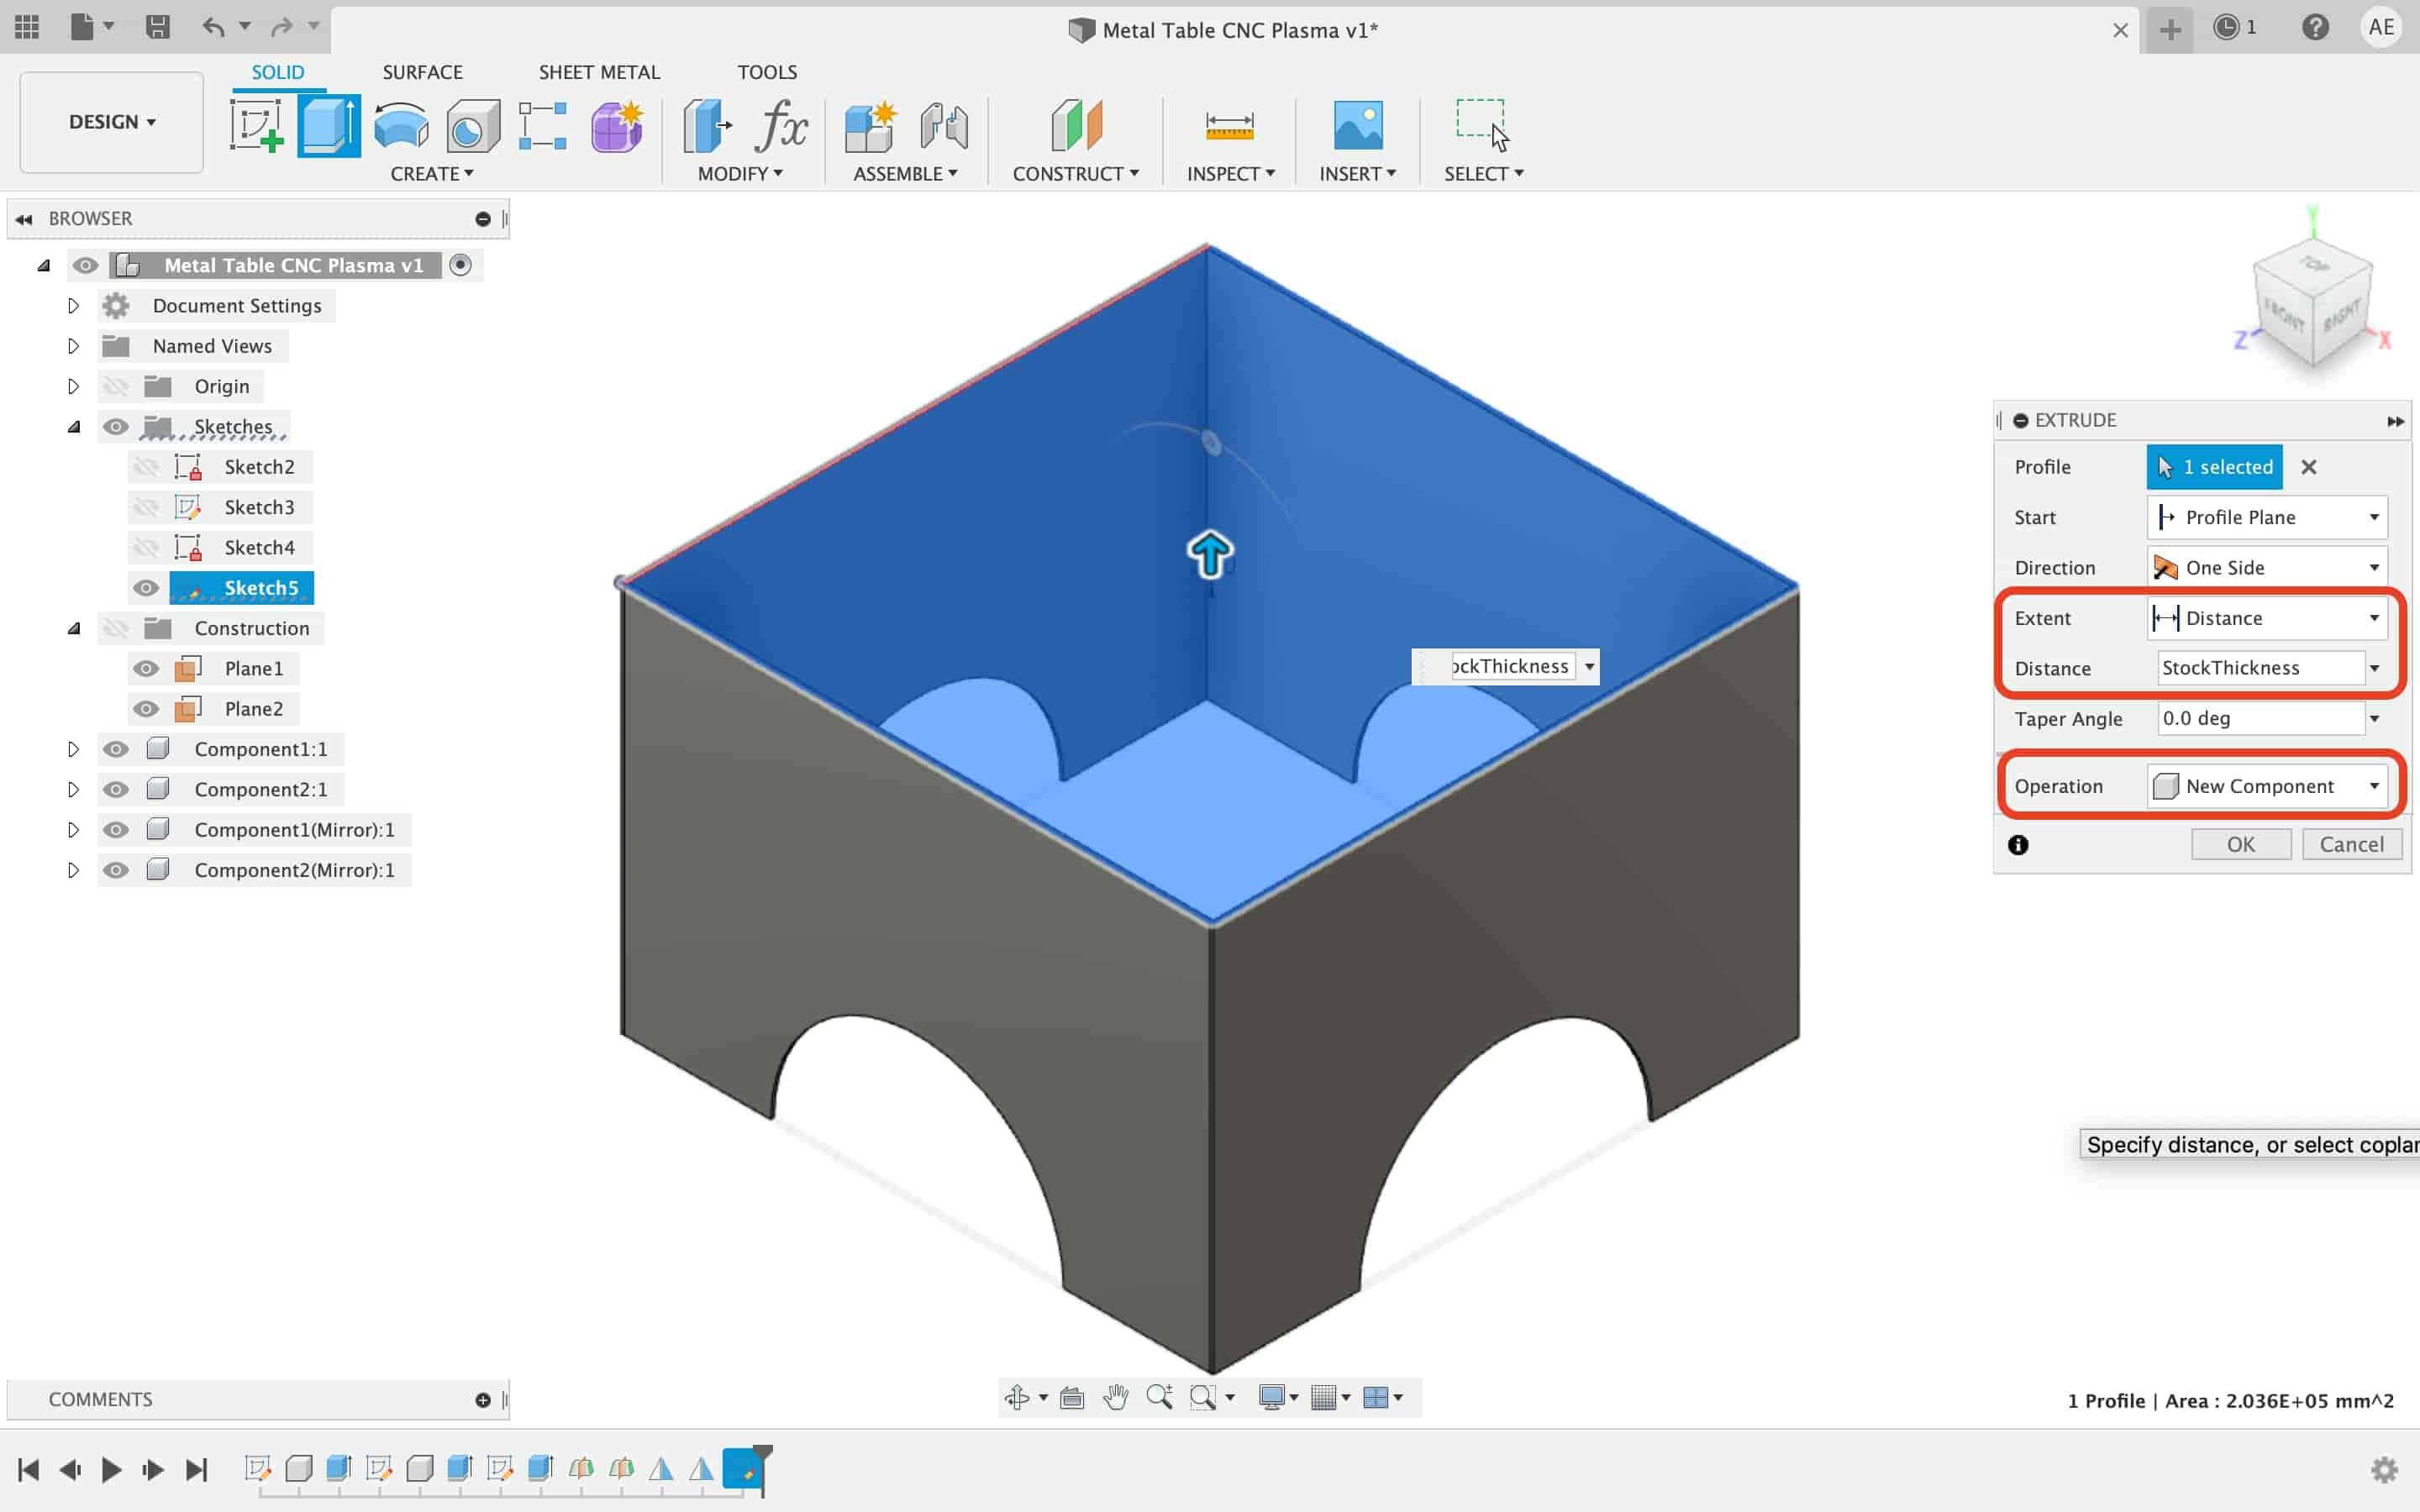The width and height of the screenshot is (2420, 1512).
Task: Select the Pan hand tool
Action: point(1115,1397)
